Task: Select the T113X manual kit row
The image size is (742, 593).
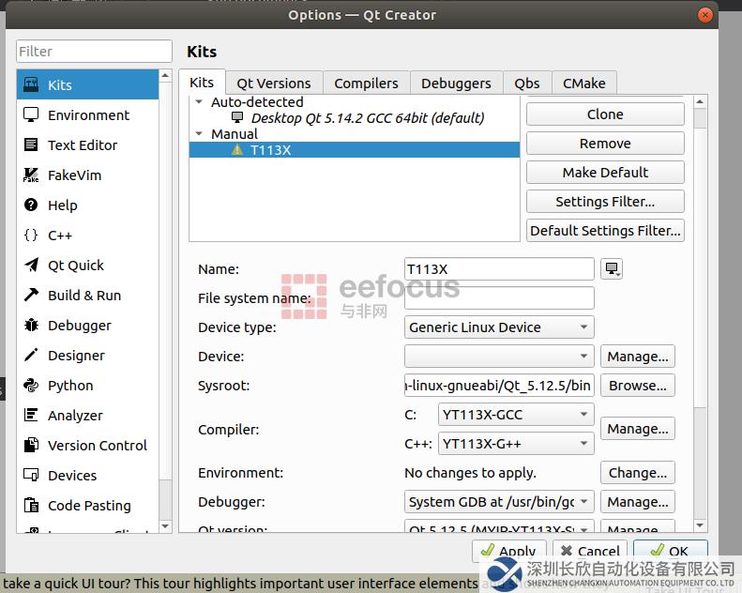Action: coord(355,150)
